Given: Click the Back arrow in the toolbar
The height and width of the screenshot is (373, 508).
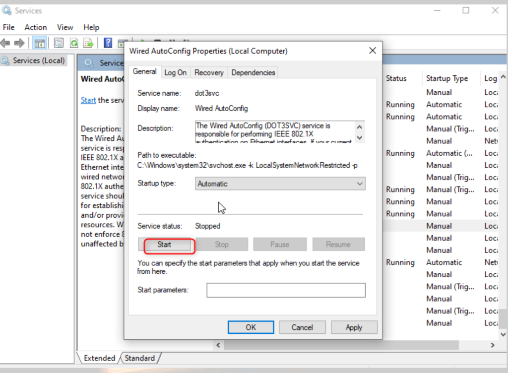Looking at the screenshot, I should point(6,43).
